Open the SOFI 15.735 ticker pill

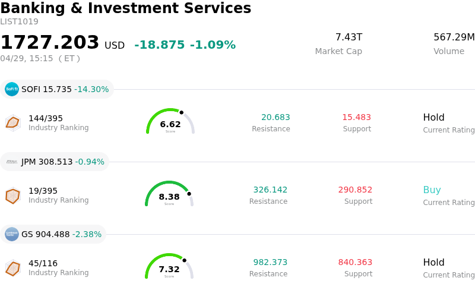[x=57, y=89]
